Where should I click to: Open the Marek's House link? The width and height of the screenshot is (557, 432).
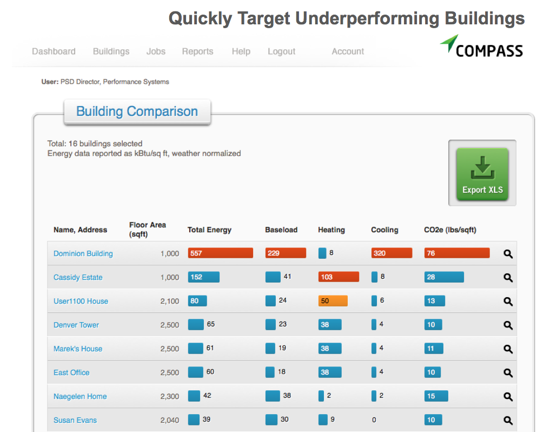click(x=78, y=349)
